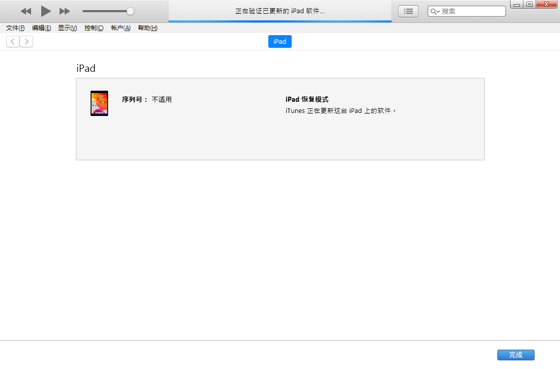
Task: Go forward with the right chevron button
Action: click(x=26, y=42)
